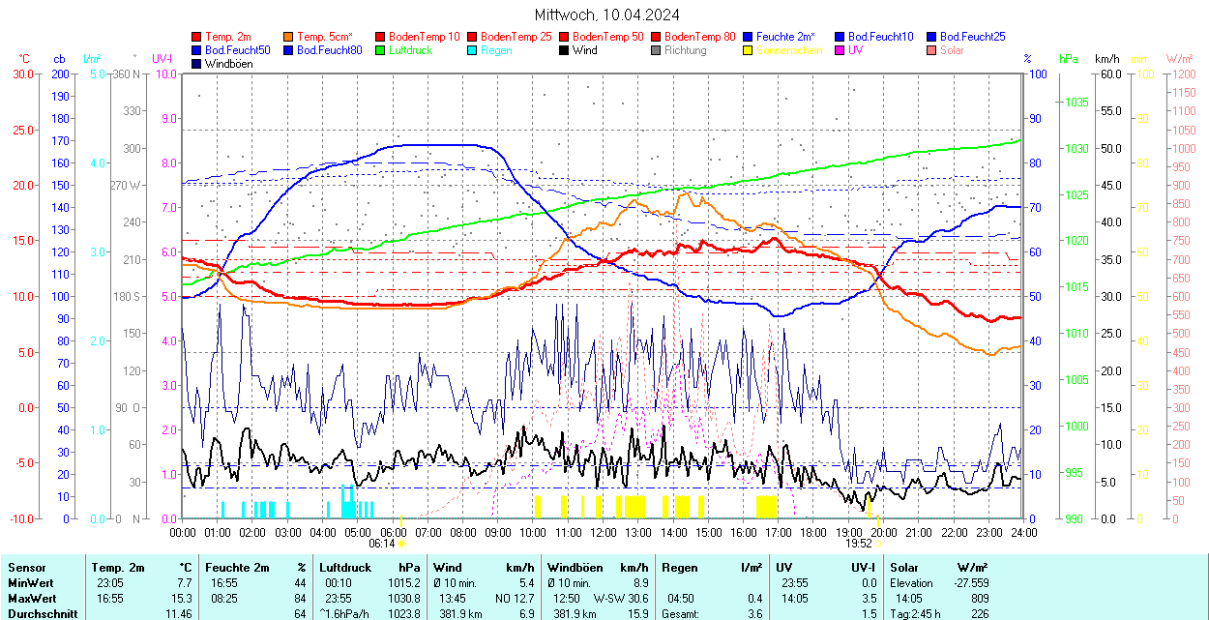
Task: Click the Mittwoch, 10.04.2024 chart title
Action: tap(606, 15)
